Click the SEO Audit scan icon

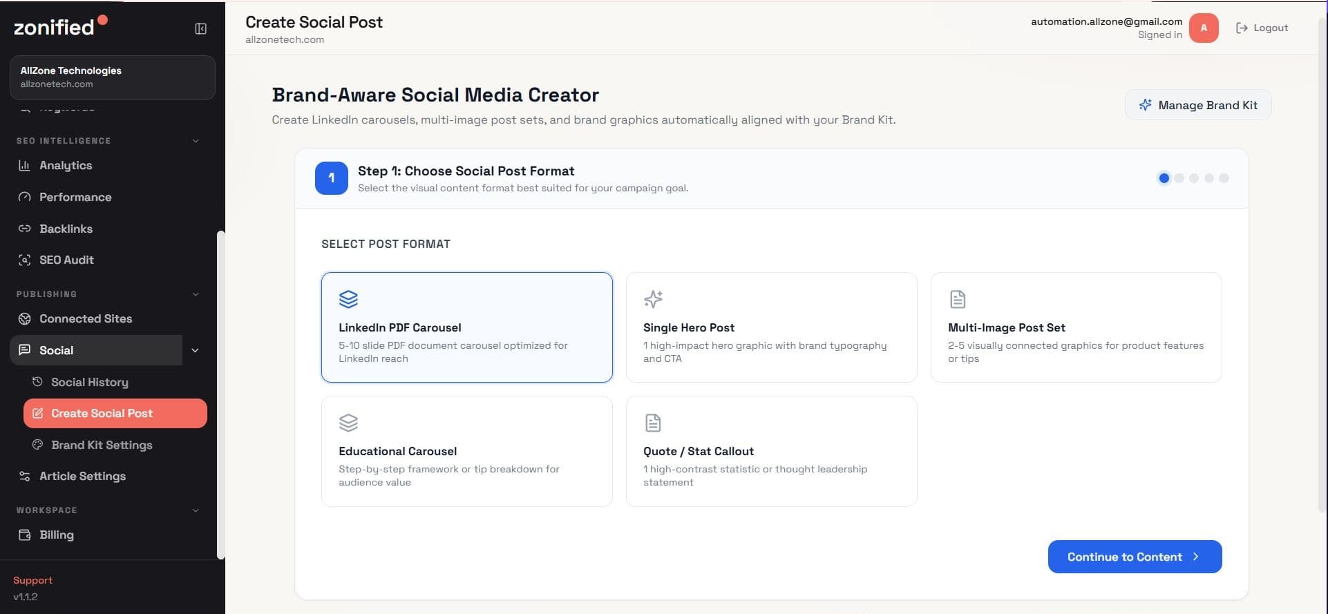[24, 260]
